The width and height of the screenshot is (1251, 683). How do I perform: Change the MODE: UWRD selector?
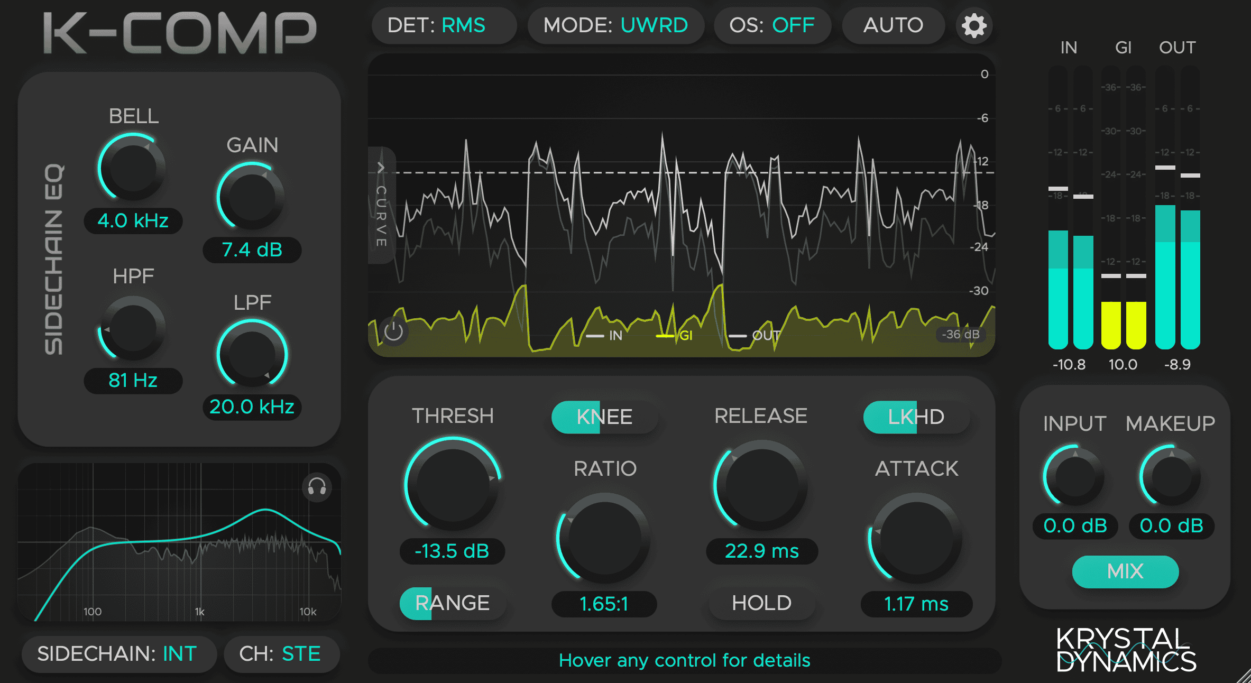[615, 25]
